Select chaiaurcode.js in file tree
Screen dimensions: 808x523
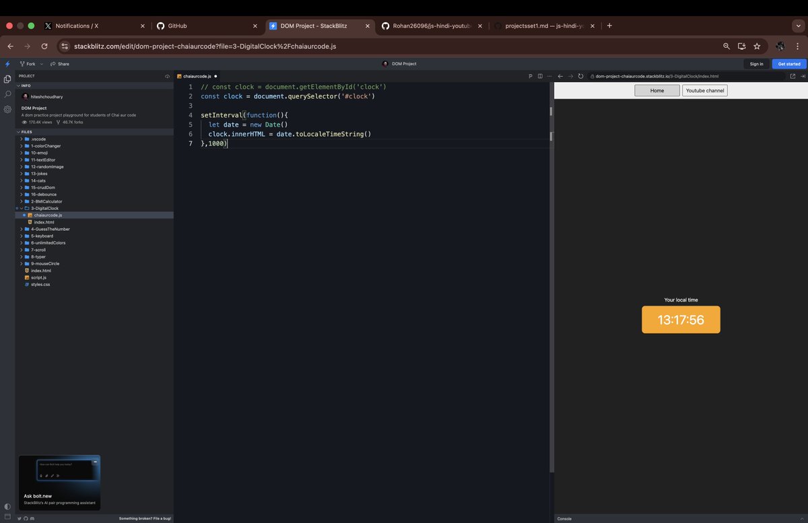(x=48, y=215)
